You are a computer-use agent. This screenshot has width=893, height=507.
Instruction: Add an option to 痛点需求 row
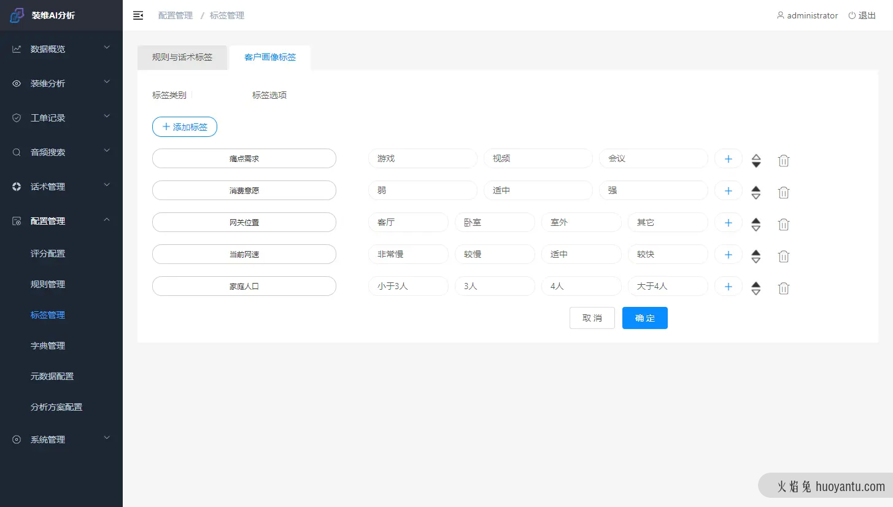pos(729,158)
